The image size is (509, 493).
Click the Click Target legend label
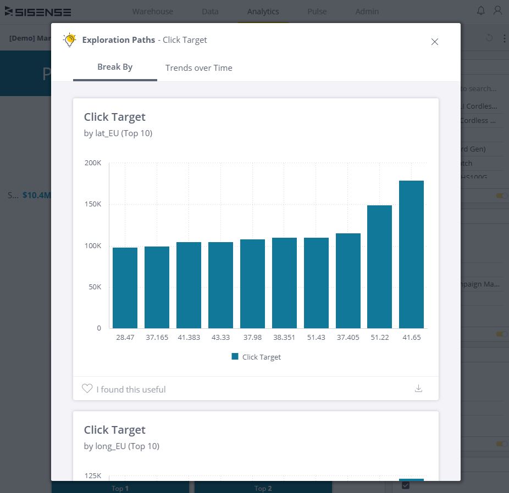click(x=261, y=357)
